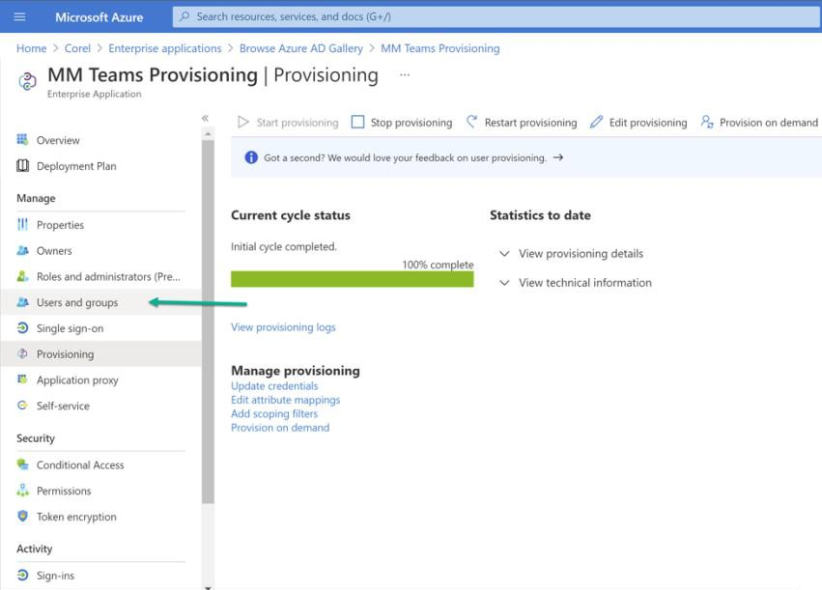Screen dimensions: 822x590
Task: Click the Provision on demand person icon
Action: 707,122
